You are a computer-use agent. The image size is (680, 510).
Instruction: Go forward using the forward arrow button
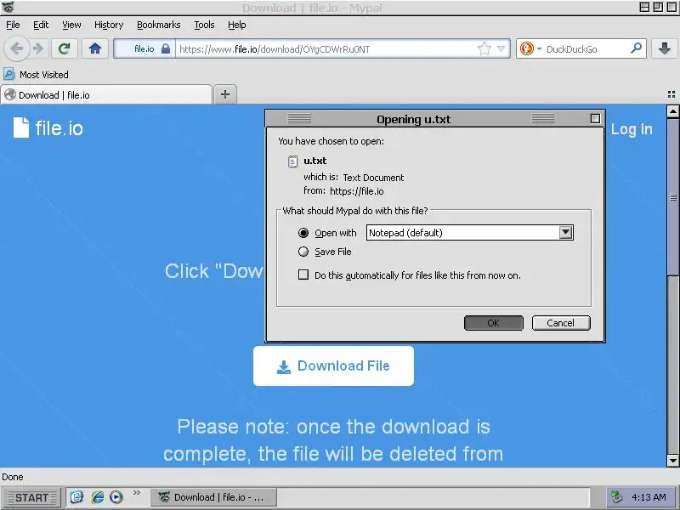pyautogui.click(x=38, y=48)
